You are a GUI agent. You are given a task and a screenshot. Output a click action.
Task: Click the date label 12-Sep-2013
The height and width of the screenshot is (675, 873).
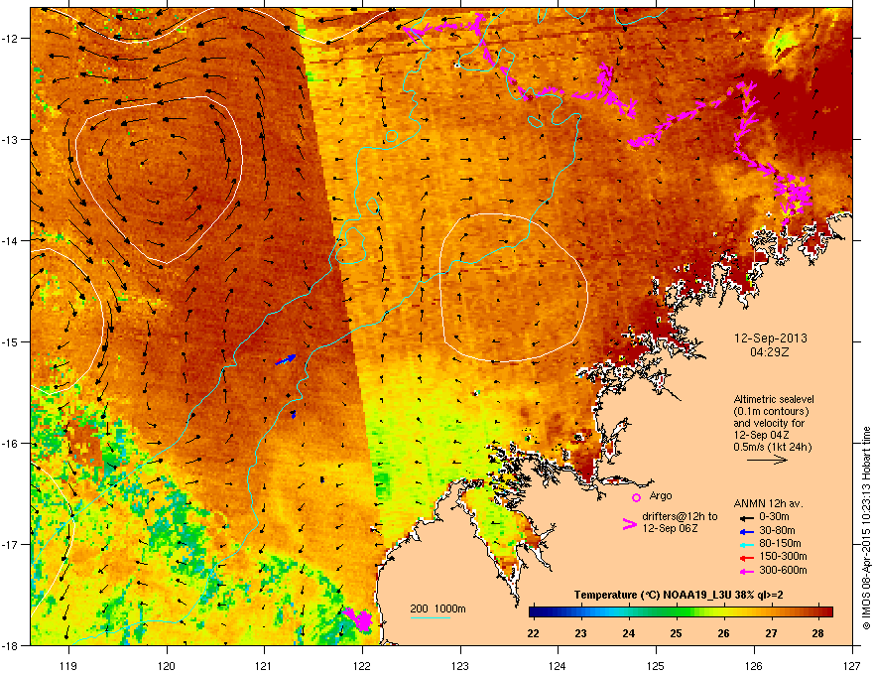[x=771, y=338]
